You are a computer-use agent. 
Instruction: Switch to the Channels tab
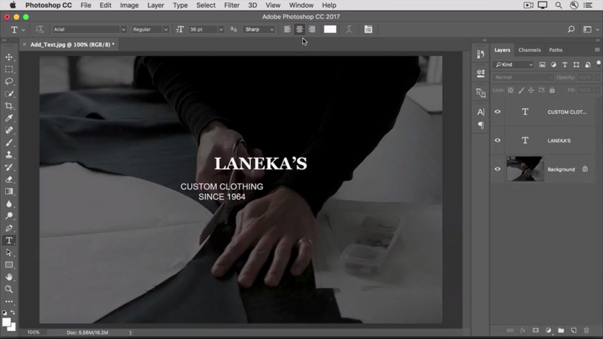point(529,50)
